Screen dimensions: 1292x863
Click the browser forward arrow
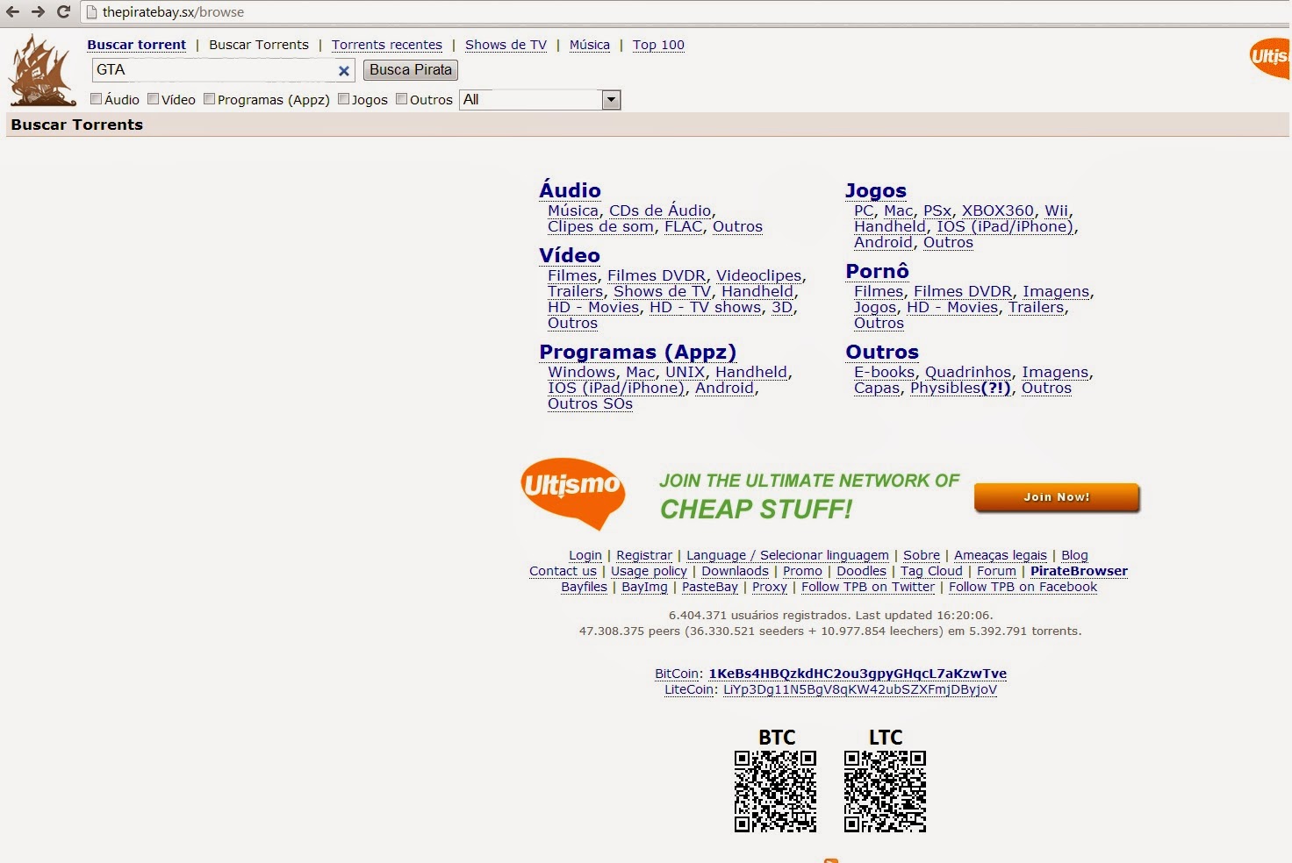[38, 11]
